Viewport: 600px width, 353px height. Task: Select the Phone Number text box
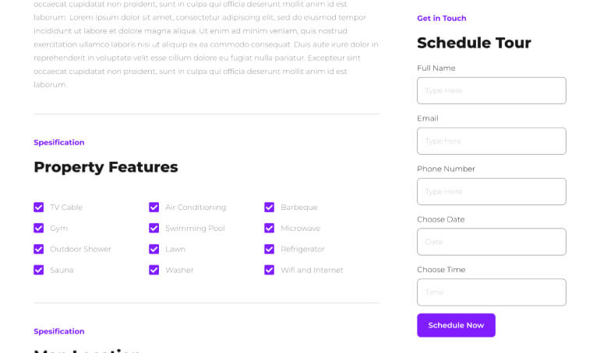(x=491, y=192)
